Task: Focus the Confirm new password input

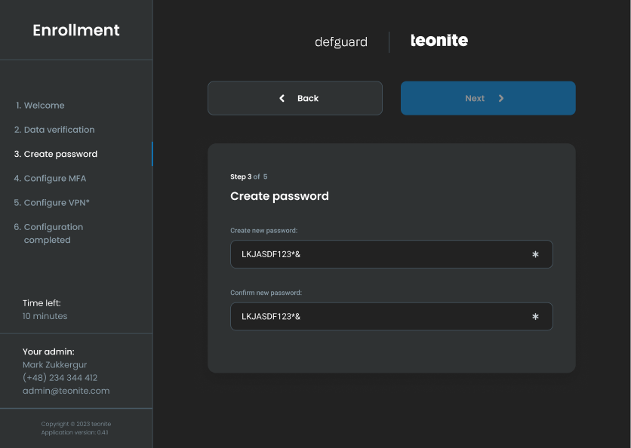Action: (377, 317)
